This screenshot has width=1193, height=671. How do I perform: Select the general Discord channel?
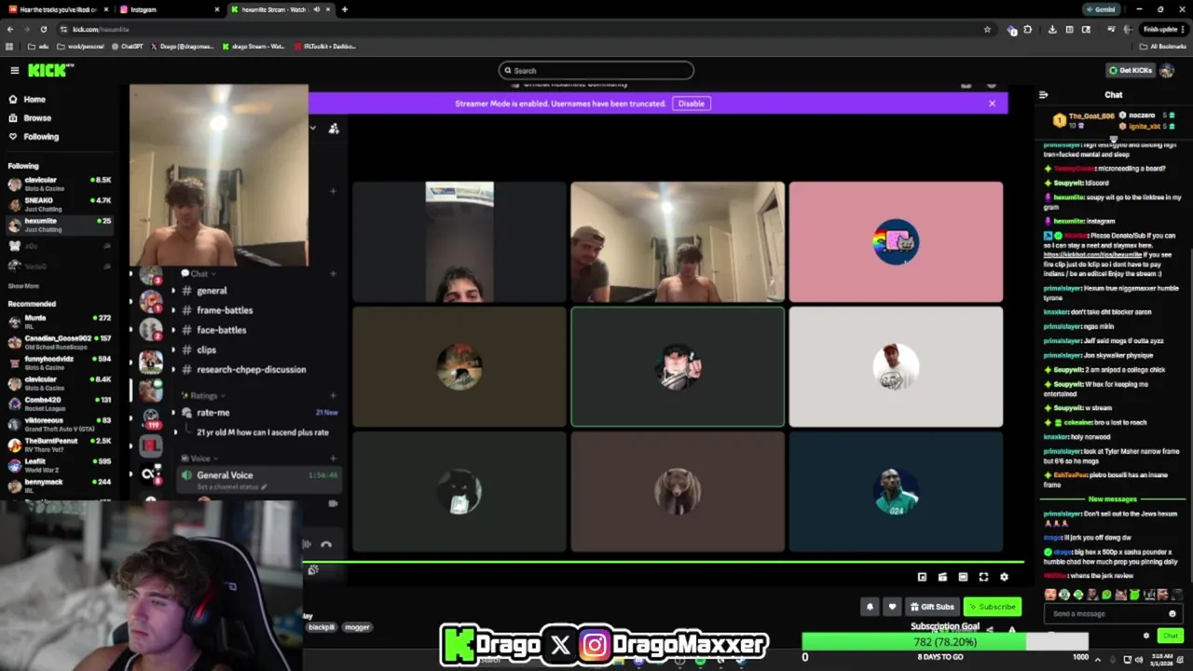212,291
